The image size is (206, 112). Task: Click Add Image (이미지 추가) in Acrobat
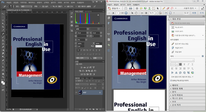coord(177,32)
